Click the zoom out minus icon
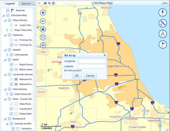Viewport: 170px width, 131px height. (43, 21)
